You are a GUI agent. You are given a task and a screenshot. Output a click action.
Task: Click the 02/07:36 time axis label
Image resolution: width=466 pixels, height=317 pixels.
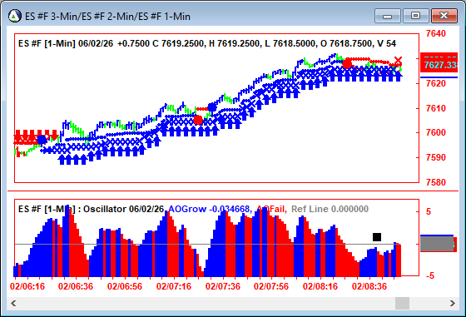pos(223,286)
